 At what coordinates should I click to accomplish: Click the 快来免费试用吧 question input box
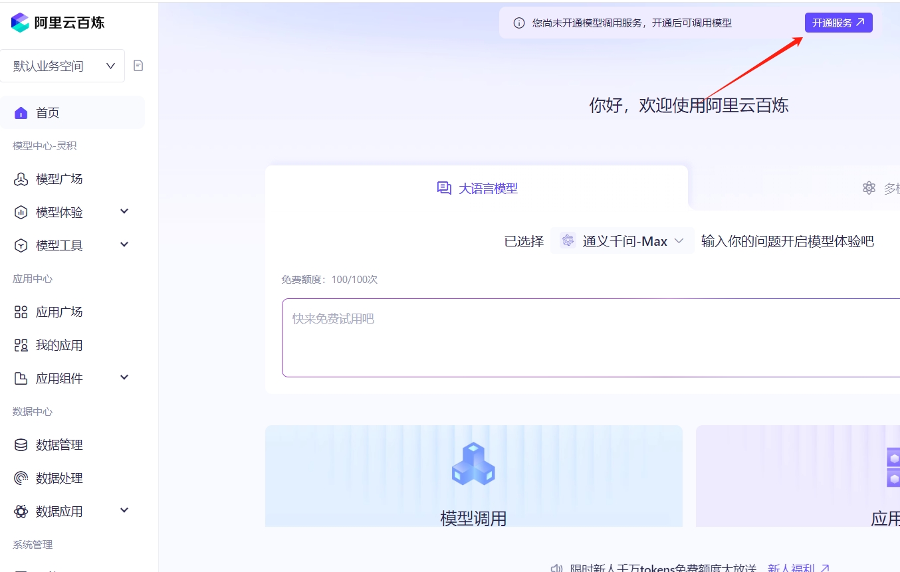(591, 337)
